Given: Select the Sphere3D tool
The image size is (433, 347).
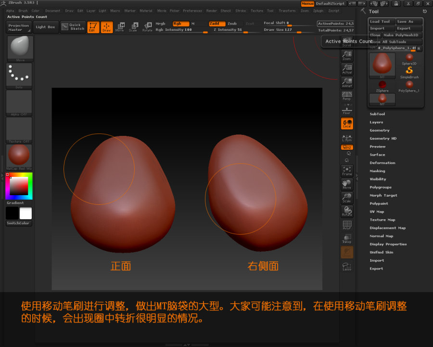Looking at the screenshot, I should [x=409, y=59].
